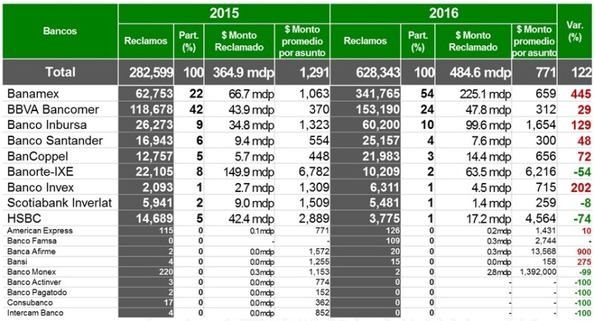Click the 484.6 mdp total amount
The width and height of the screenshot is (594, 321).
click(480, 72)
